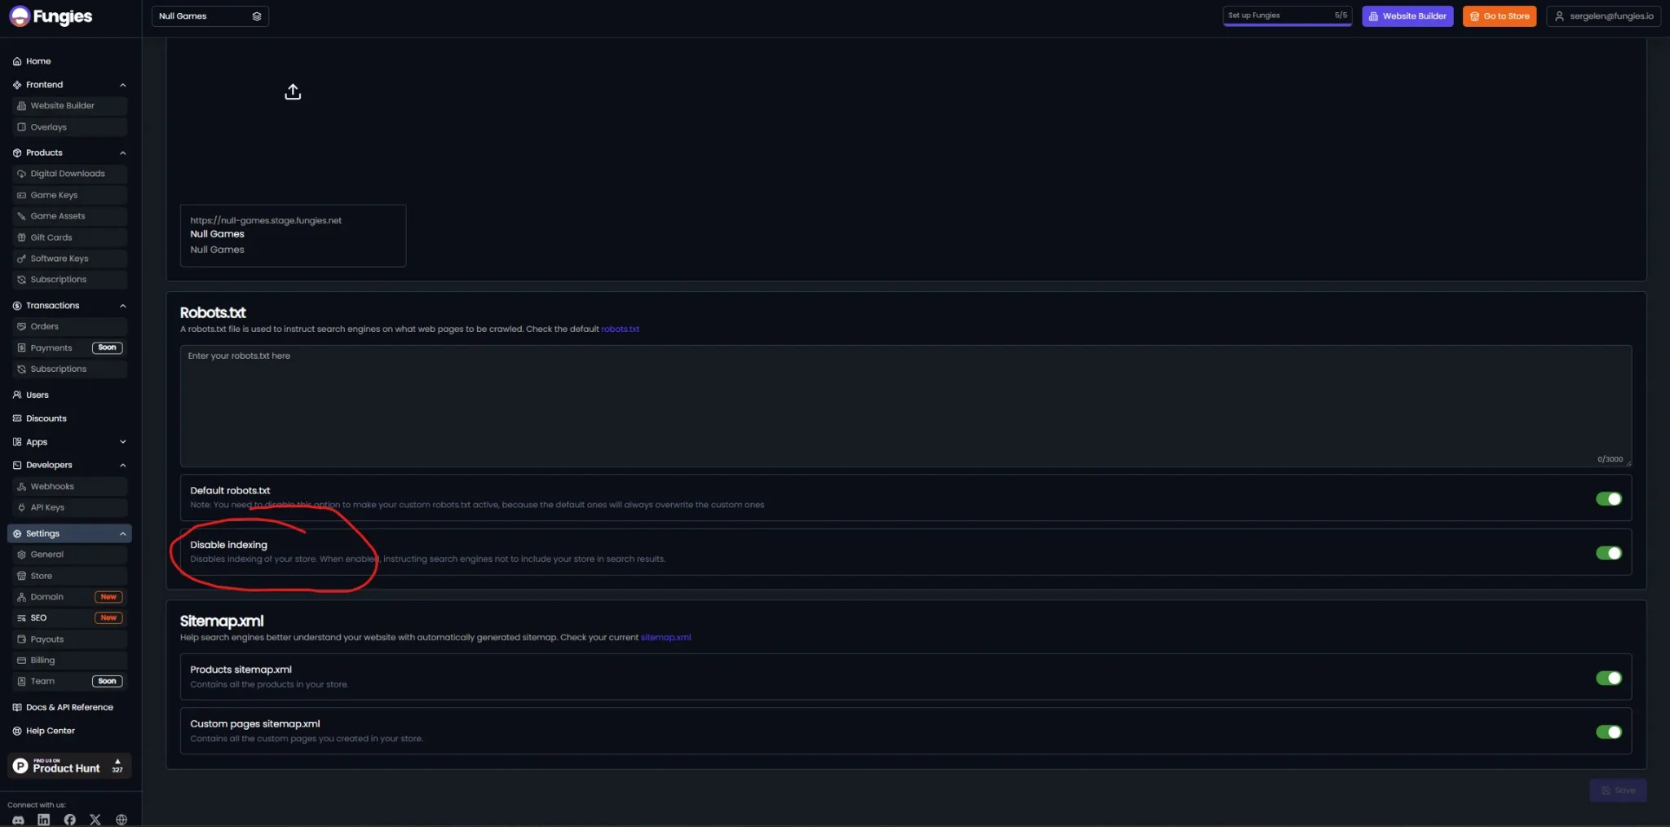1670x827 pixels.
Task: Open the default robots.txt link
Action: point(620,329)
